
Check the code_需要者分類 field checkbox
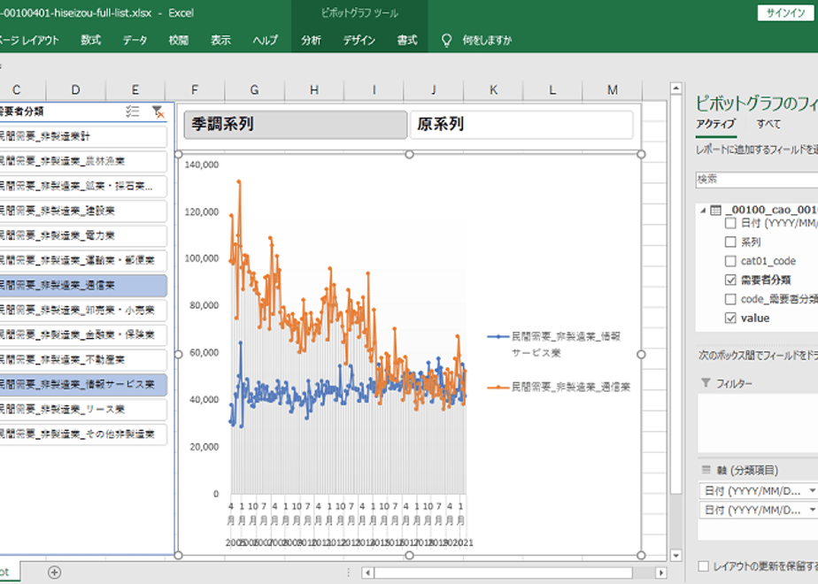tap(730, 299)
